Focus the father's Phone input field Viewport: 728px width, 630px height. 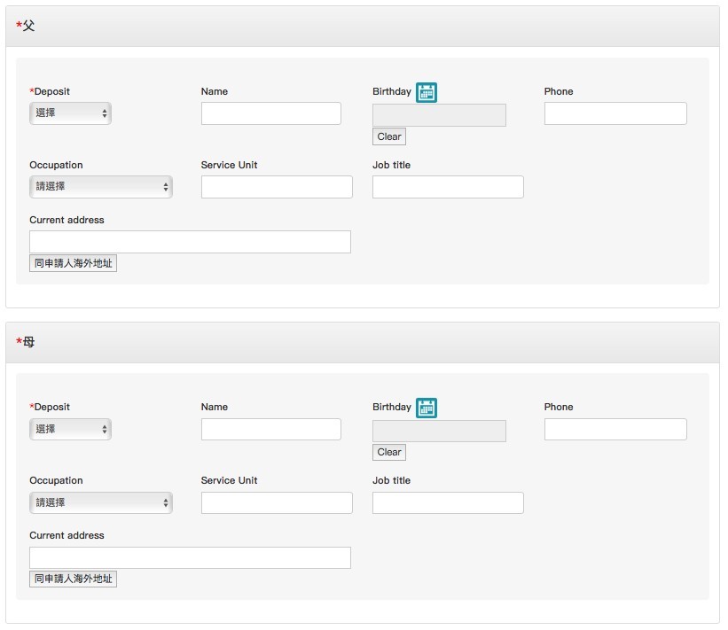[x=615, y=113]
